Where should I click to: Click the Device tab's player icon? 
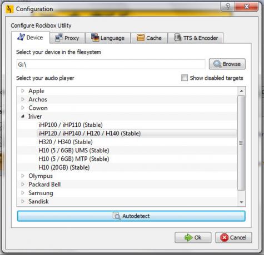[21, 37]
